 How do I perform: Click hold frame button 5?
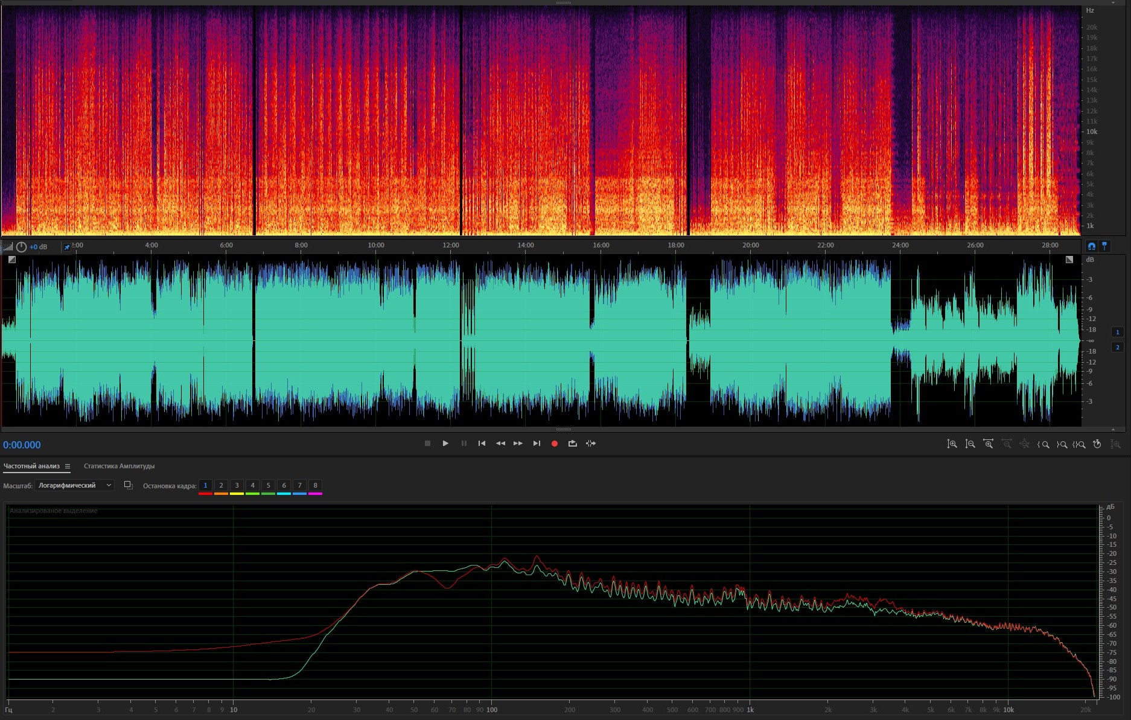(x=268, y=485)
